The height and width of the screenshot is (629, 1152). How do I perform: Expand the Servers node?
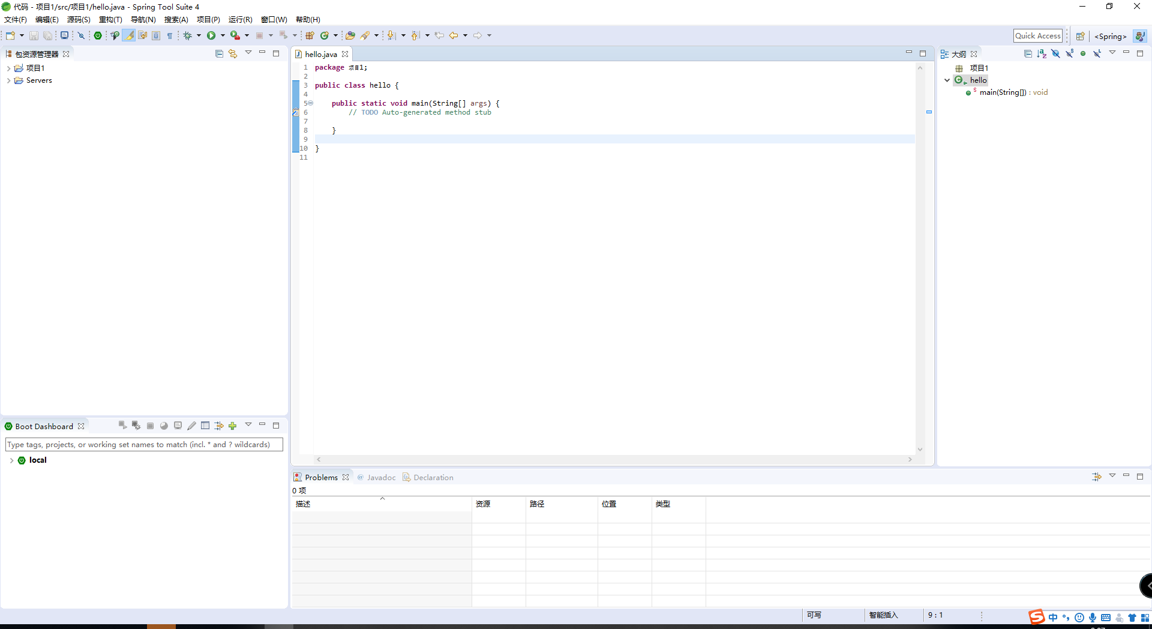click(9, 80)
